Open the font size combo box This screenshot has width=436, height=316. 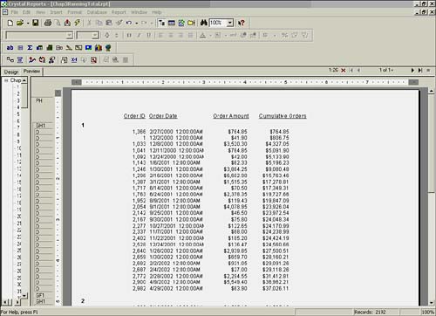pos(87,36)
